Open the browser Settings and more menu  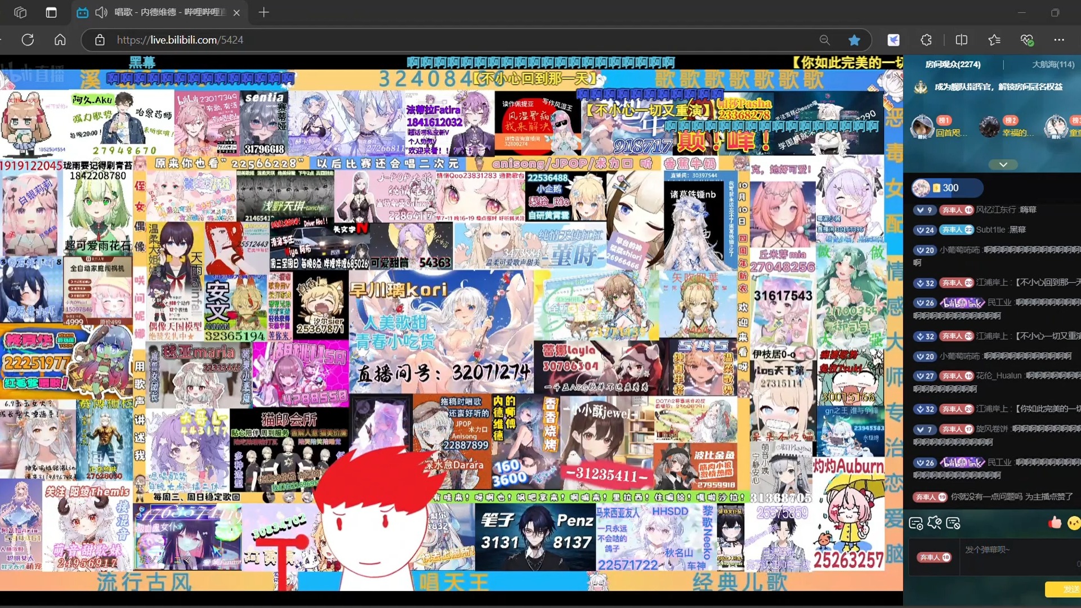1059,40
